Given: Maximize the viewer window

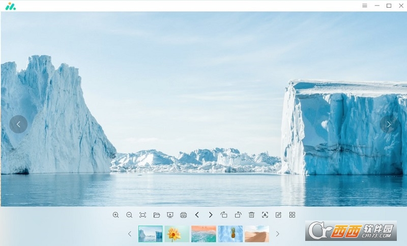Looking at the screenshot, I should click(x=389, y=6).
